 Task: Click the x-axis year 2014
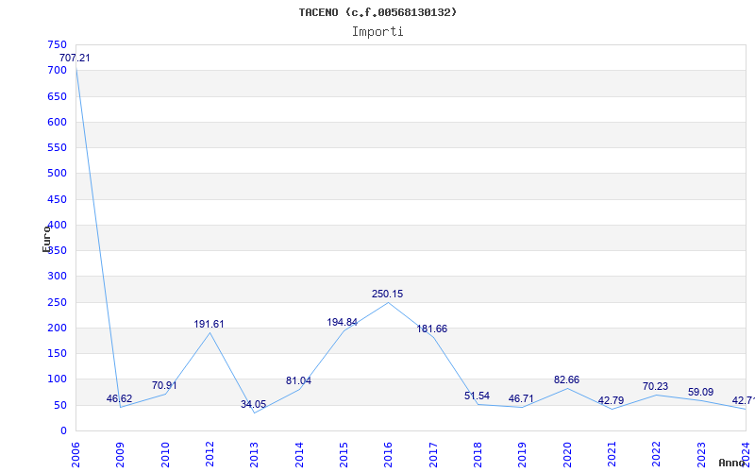299,454
